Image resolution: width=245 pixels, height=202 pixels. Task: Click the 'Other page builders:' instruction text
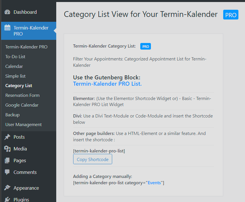[x=139, y=136]
